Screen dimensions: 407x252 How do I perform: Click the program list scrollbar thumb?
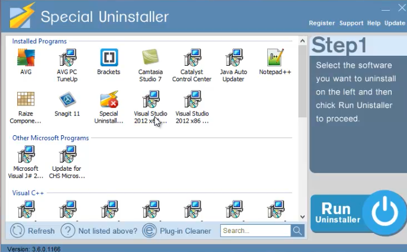point(302,81)
